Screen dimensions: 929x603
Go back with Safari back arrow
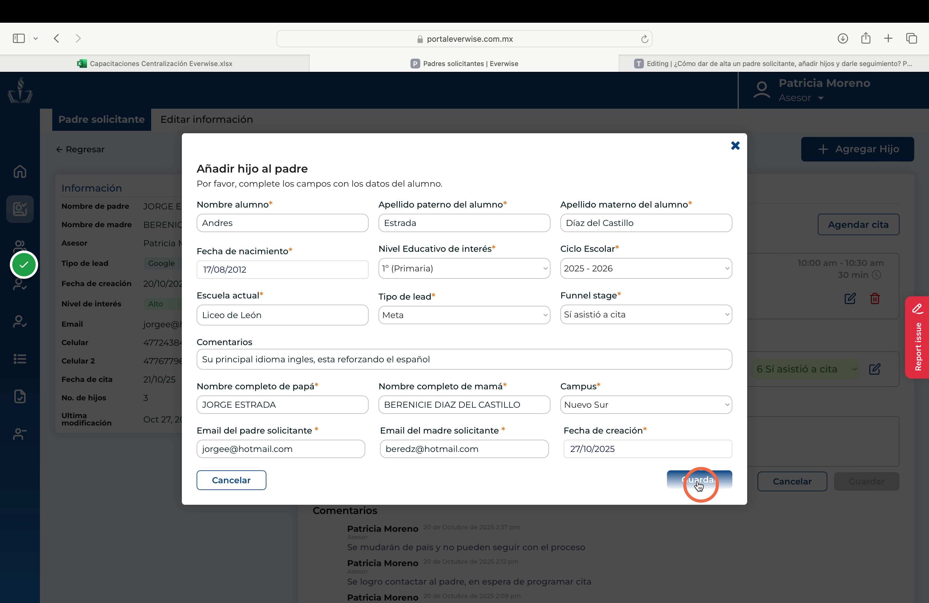57,38
